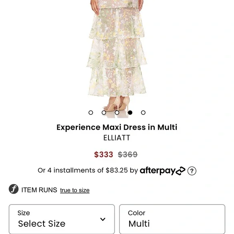This screenshot has height=234, width=234.
Task: Click the Afterpay logo arrows
Action: [181, 171]
